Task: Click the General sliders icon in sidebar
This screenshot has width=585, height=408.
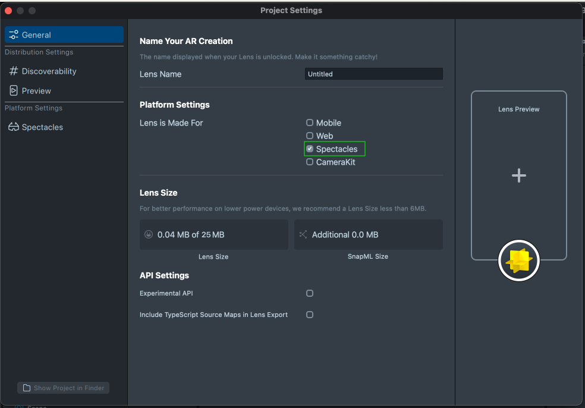Action: coord(14,35)
